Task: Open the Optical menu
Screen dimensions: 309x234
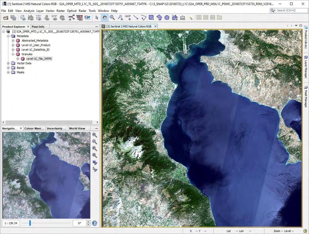Action: coord(72,11)
